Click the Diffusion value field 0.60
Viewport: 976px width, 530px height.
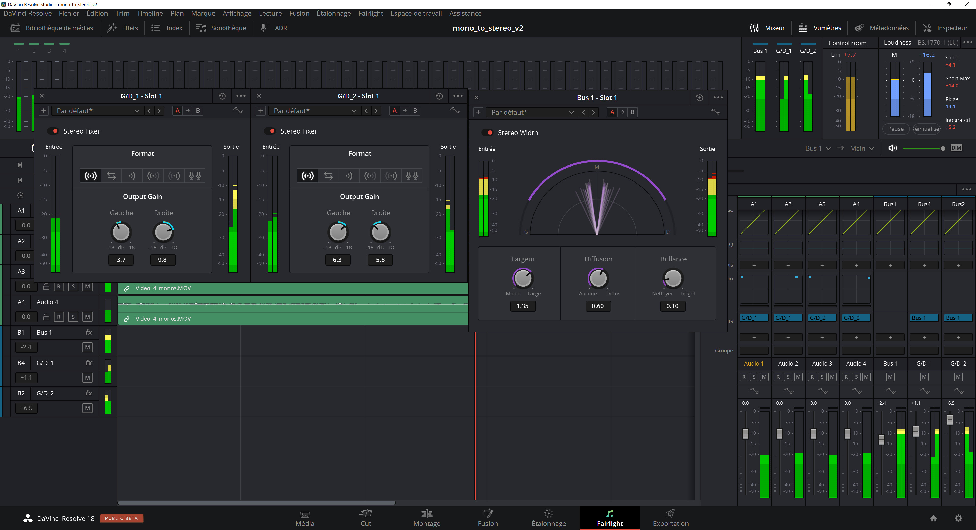(x=598, y=306)
